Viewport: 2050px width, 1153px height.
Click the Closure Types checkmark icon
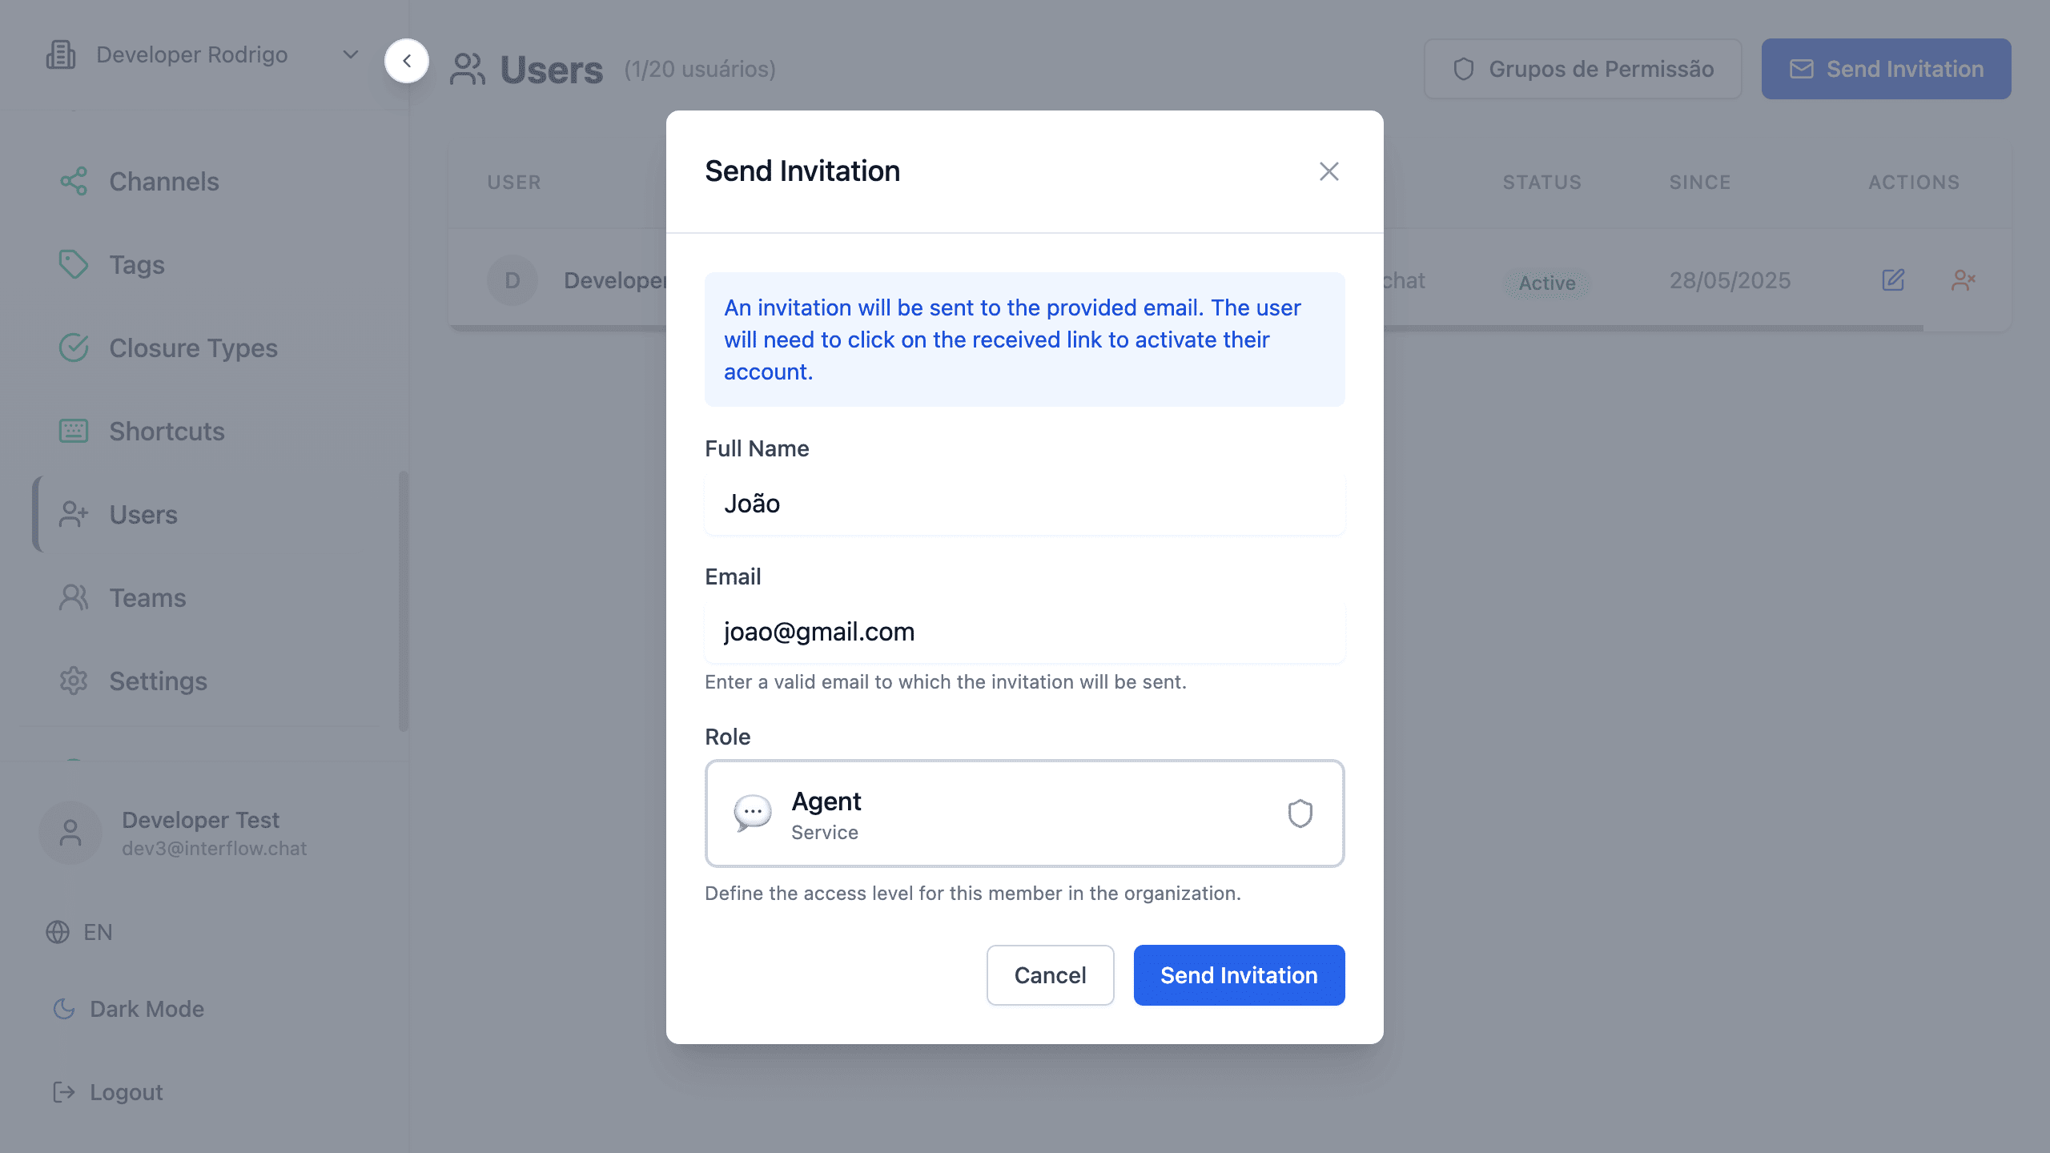[x=74, y=348]
